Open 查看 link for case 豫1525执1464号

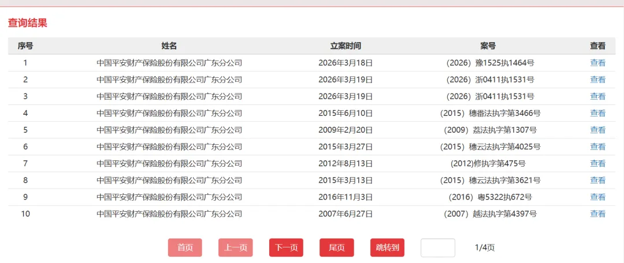pos(597,63)
